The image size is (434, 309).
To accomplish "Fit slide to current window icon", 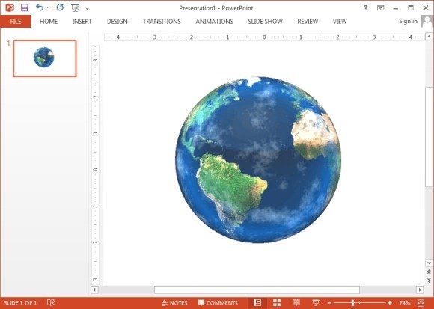I will [x=421, y=303].
